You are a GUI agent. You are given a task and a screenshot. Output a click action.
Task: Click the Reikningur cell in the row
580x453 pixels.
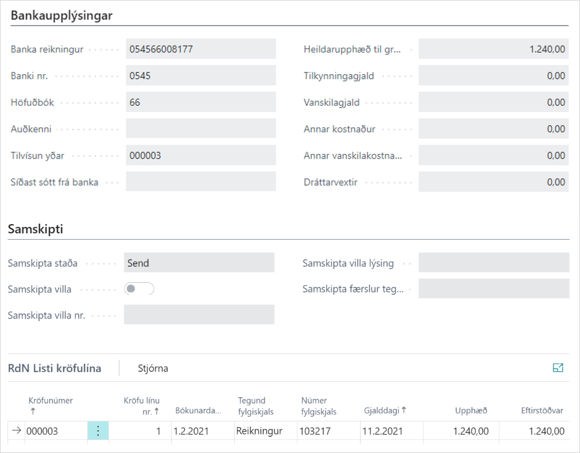click(259, 431)
